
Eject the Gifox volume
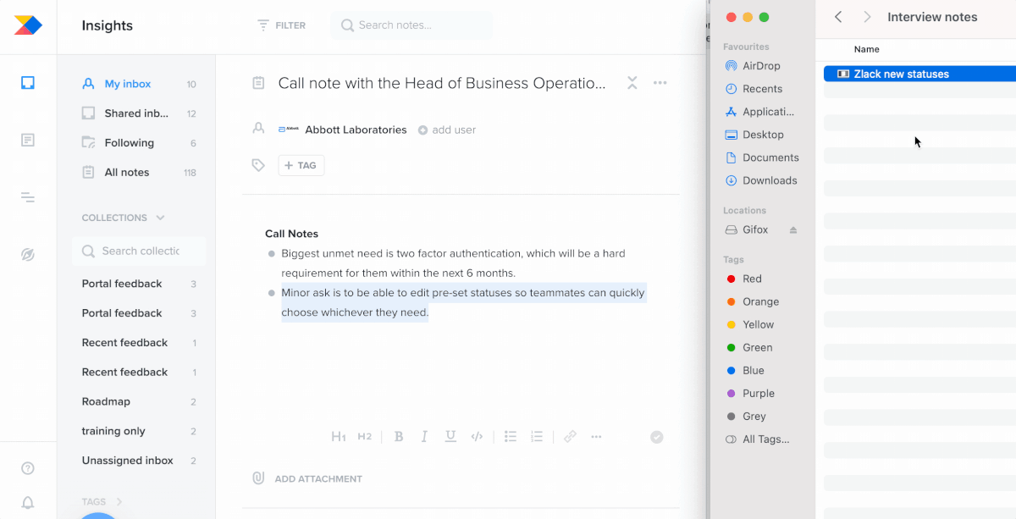[793, 230]
